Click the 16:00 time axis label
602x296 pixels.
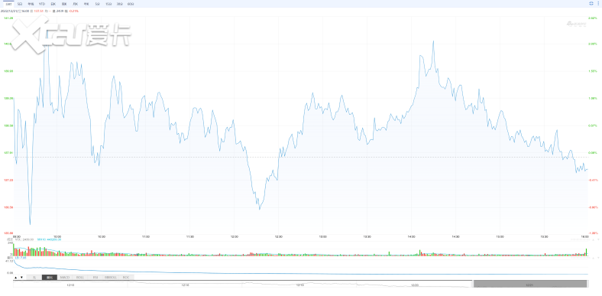pyautogui.click(x=584, y=237)
